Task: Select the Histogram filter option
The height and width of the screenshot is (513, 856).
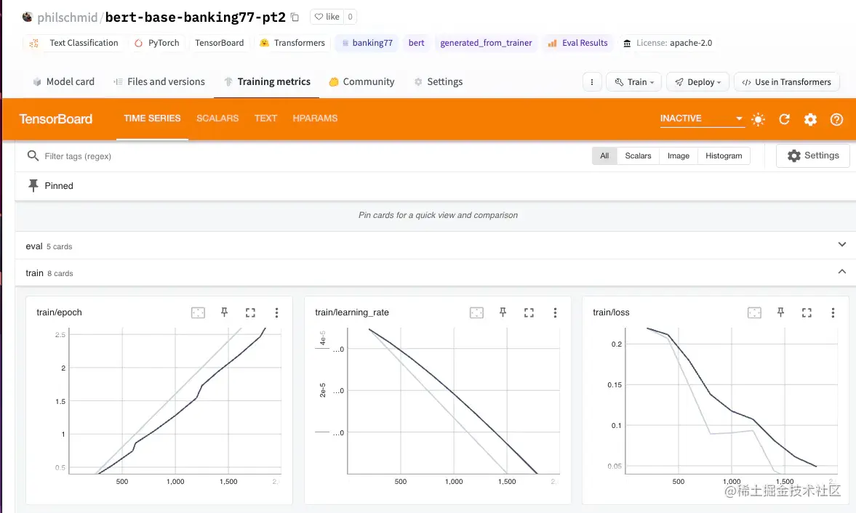Action: [724, 155]
